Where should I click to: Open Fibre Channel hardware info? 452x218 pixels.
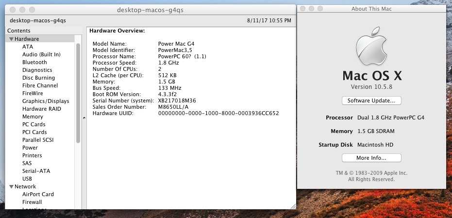[x=40, y=85]
